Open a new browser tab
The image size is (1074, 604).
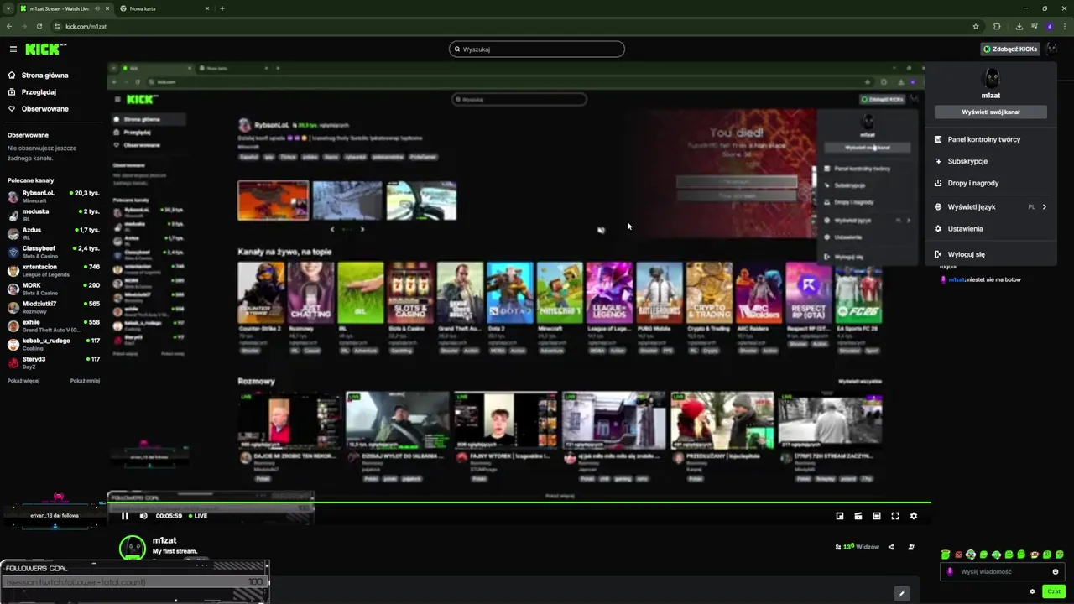pos(222,8)
